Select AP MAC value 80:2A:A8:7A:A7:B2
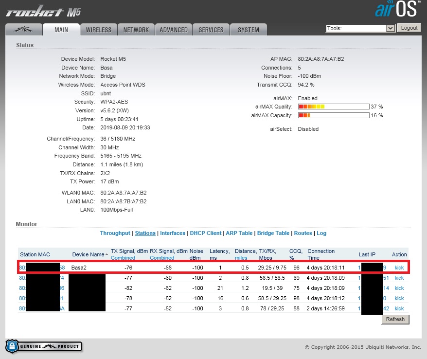Image resolution: width=427 pixels, height=359 pixels. [x=321, y=59]
